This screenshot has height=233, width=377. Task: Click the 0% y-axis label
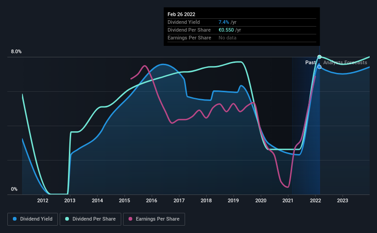pyautogui.click(x=14, y=189)
